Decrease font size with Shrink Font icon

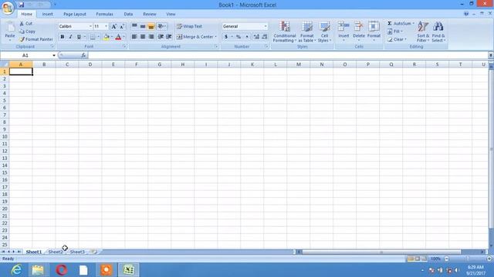point(122,26)
